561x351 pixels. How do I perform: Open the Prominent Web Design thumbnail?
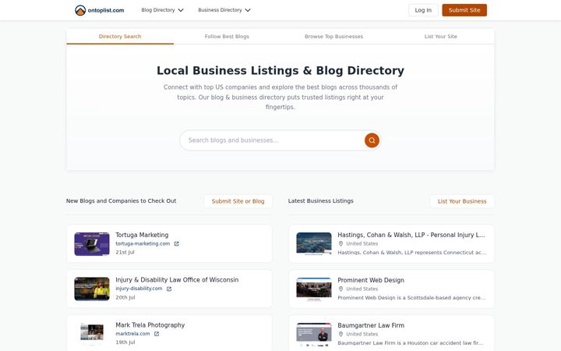click(x=314, y=289)
